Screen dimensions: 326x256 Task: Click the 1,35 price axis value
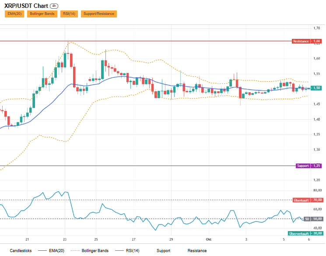point(317,134)
